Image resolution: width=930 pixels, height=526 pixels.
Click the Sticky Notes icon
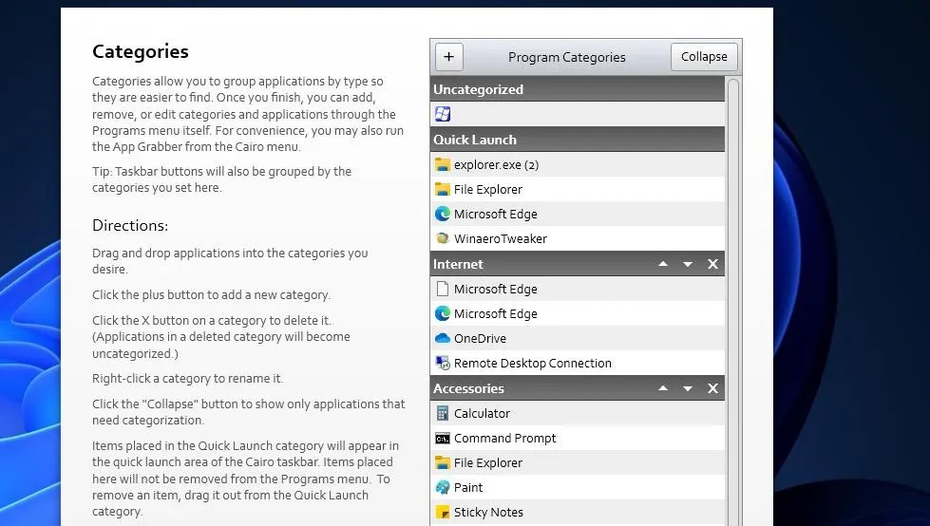[443, 512]
